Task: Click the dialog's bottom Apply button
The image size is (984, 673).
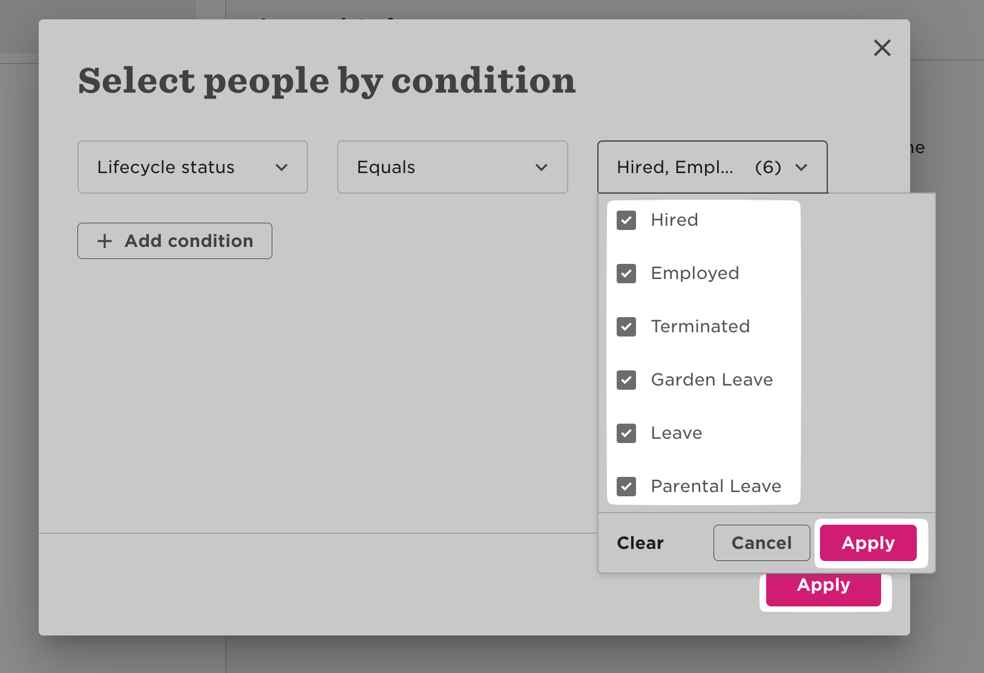Action: point(823,588)
